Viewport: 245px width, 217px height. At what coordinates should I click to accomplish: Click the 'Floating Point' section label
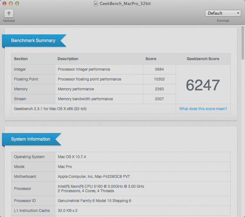pyautogui.click(x=26, y=79)
